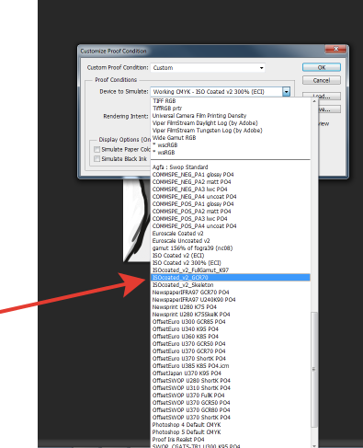Click the Device to Simulate dropdown arrow
The width and height of the screenshot is (363, 448).
pyautogui.click(x=286, y=92)
